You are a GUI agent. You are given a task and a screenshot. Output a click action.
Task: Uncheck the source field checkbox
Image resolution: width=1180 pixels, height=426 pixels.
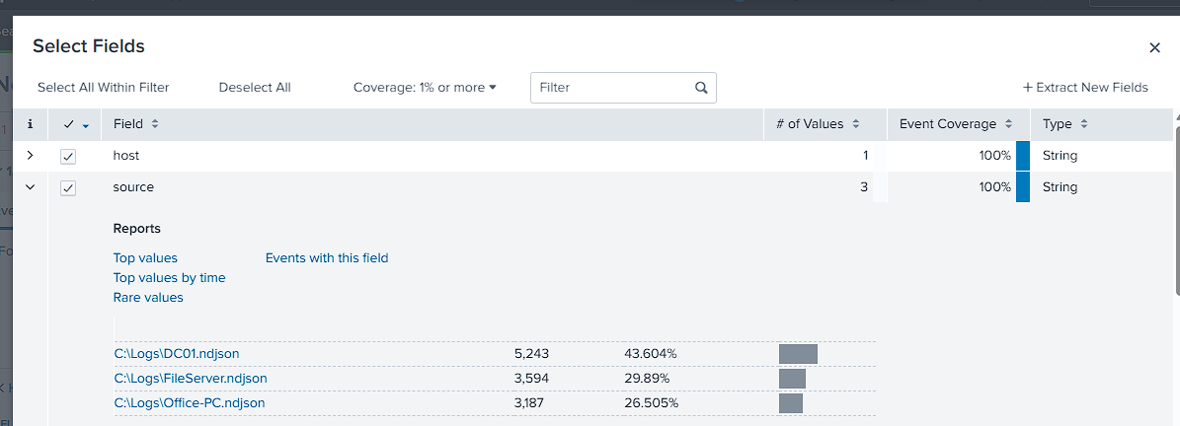(x=68, y=187)
